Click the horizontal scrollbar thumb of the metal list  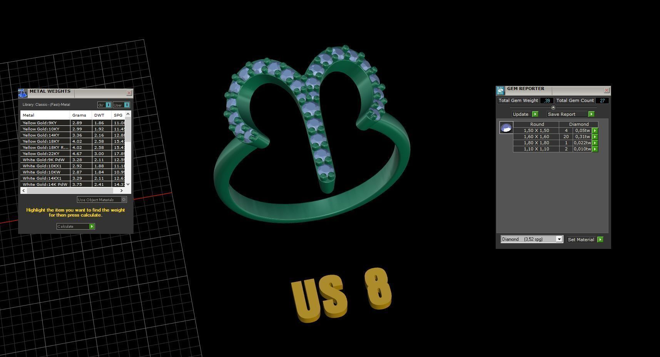pyautogui.click(x=70, y=190)
